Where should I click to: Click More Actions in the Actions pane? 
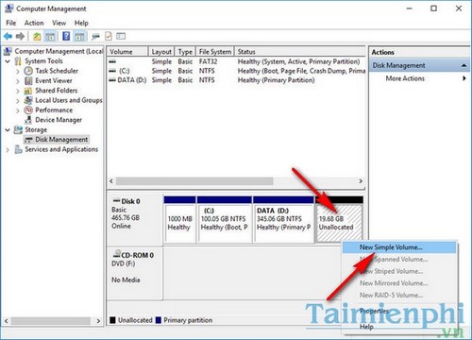pos(405,78)
